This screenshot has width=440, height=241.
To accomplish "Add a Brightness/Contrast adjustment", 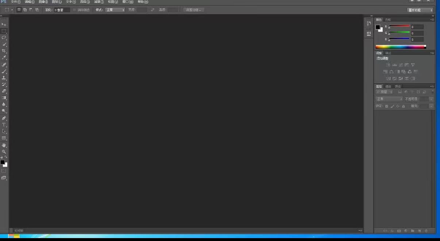I will pos(388,65).
